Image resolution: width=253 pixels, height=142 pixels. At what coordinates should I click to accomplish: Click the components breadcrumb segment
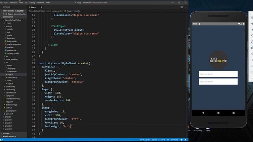click(57, 11)
